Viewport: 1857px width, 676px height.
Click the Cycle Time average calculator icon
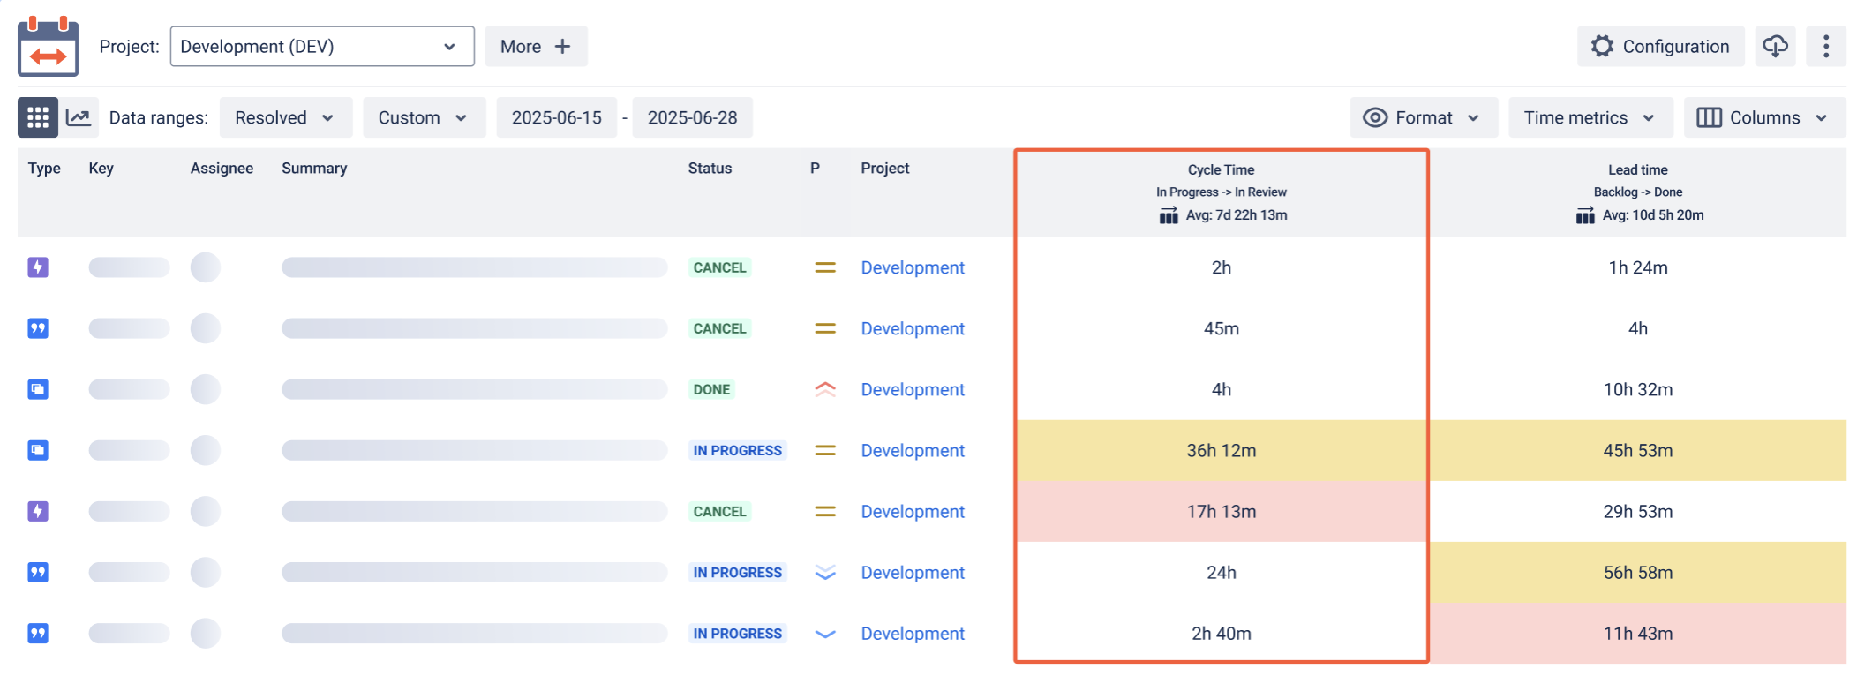pos(1169,215)
